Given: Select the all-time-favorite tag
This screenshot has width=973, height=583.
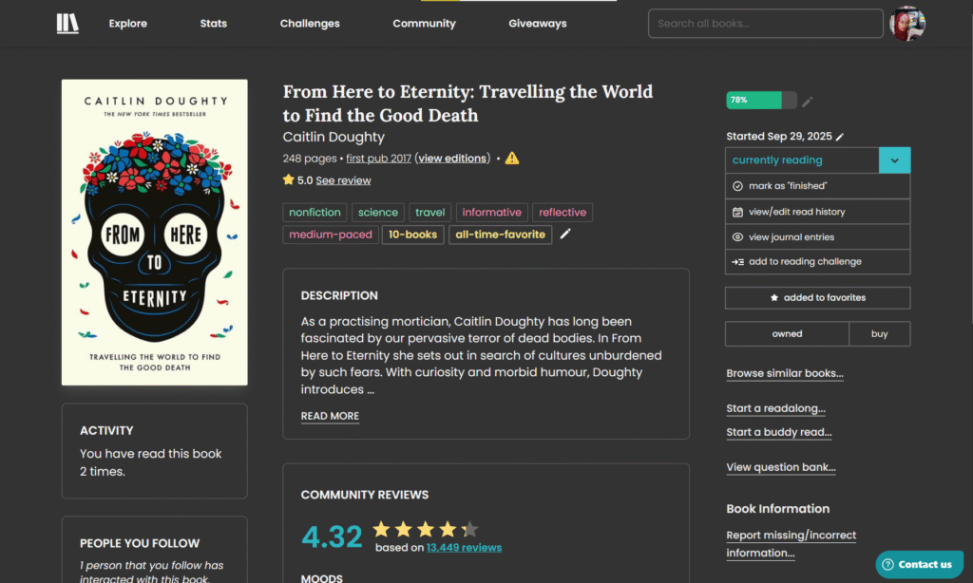Looking at the screenshot, I should point(500,235).
